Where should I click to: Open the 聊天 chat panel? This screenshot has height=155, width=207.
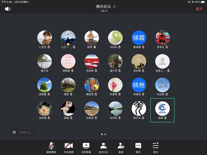click(138, 148)
